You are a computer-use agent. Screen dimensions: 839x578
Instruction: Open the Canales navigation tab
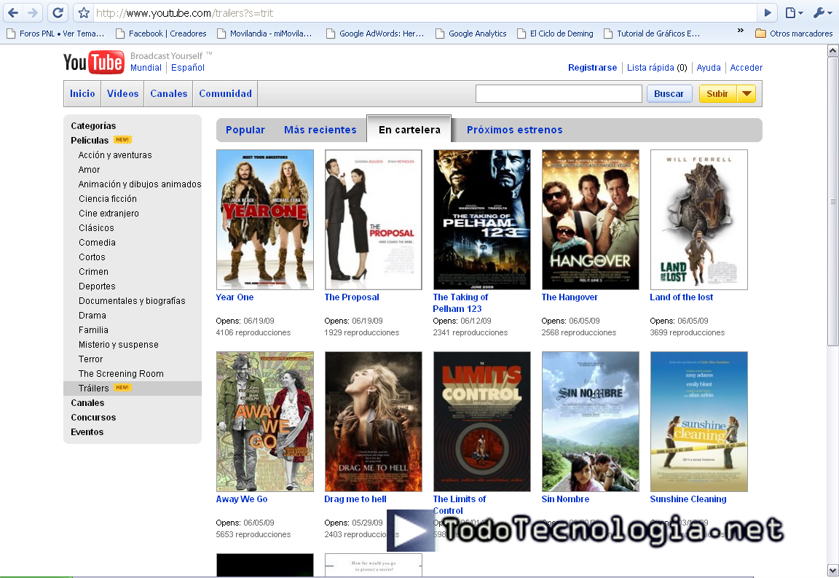tap(168, 94)
